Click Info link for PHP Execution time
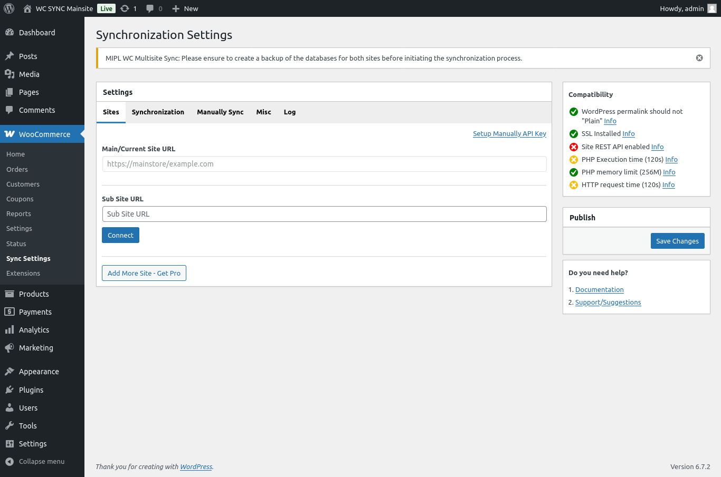This screenshot has width=721, height=477. coord(671,160)
